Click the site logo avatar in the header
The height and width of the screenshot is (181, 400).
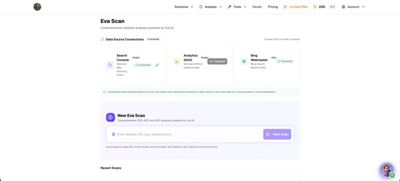click(x=37, y=6)
